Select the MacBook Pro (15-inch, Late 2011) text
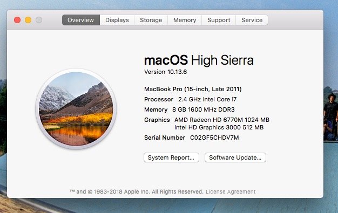This screenshot has width=338, height=213. tap(193, 89)
